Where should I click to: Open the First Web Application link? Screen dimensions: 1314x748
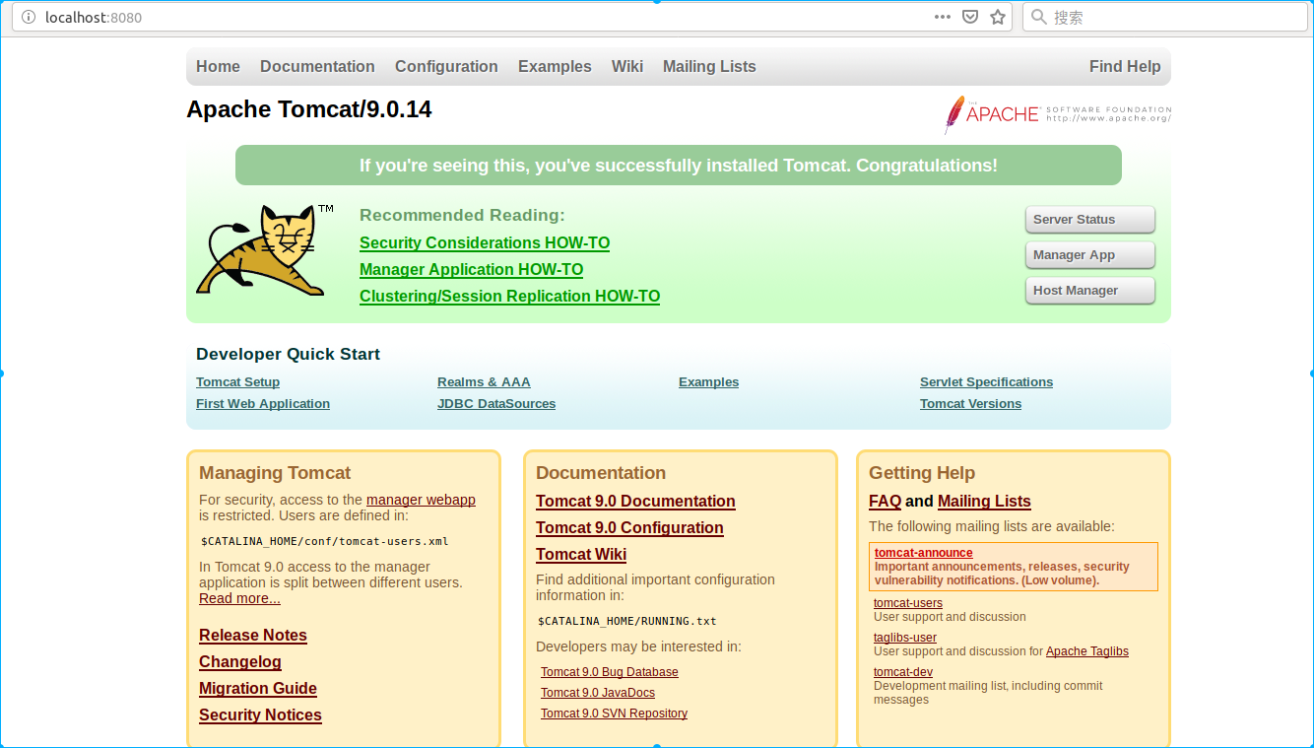pos(263,403)
